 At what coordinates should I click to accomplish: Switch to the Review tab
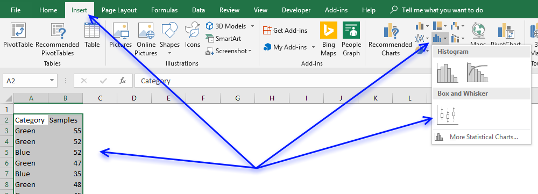coord(229,10)
